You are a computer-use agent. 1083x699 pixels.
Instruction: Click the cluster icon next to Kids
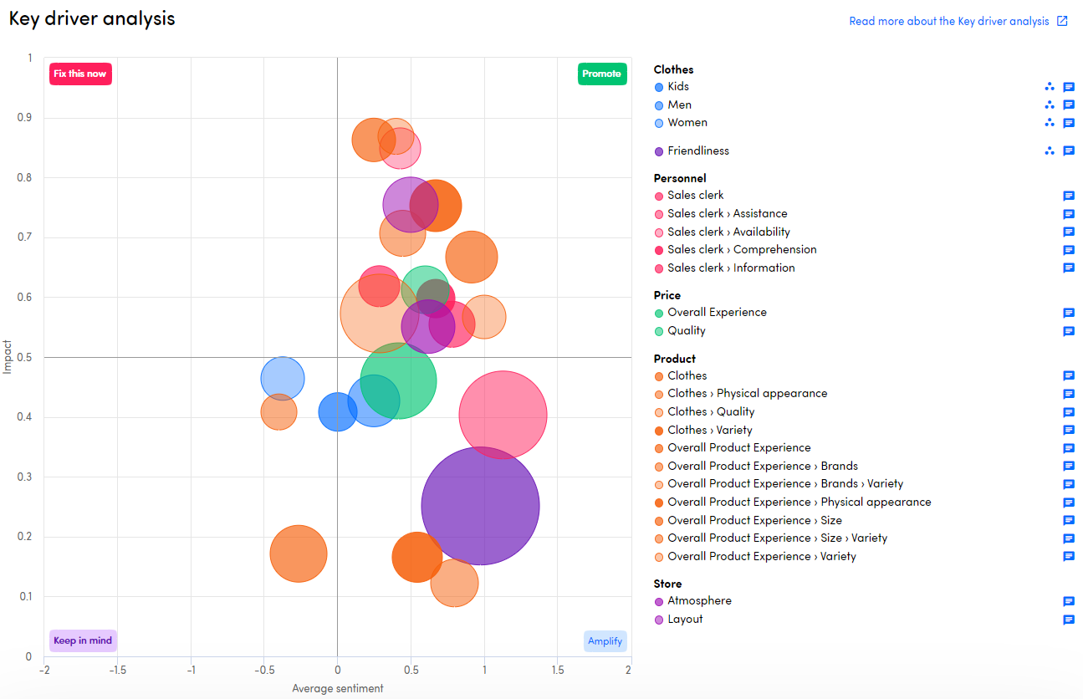[1049, 87]
